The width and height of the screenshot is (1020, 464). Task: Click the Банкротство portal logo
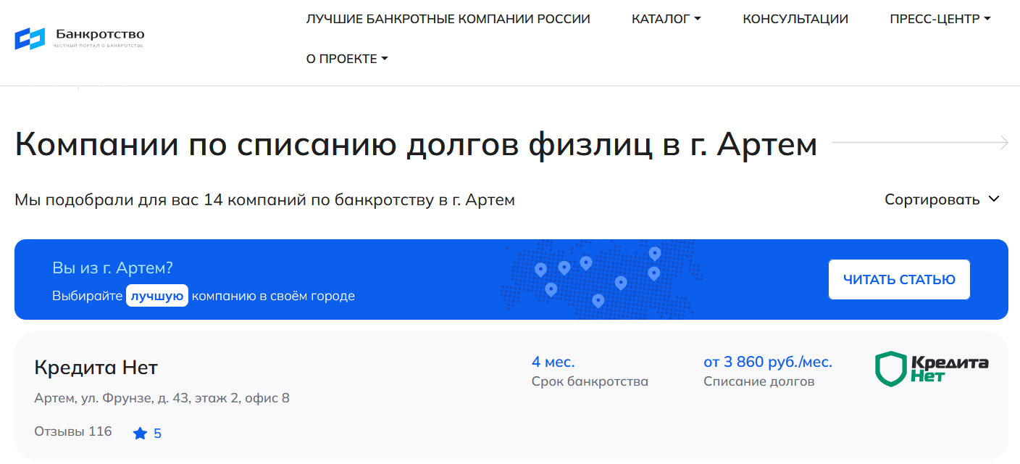pyautogui.click(x=80, y=38)
